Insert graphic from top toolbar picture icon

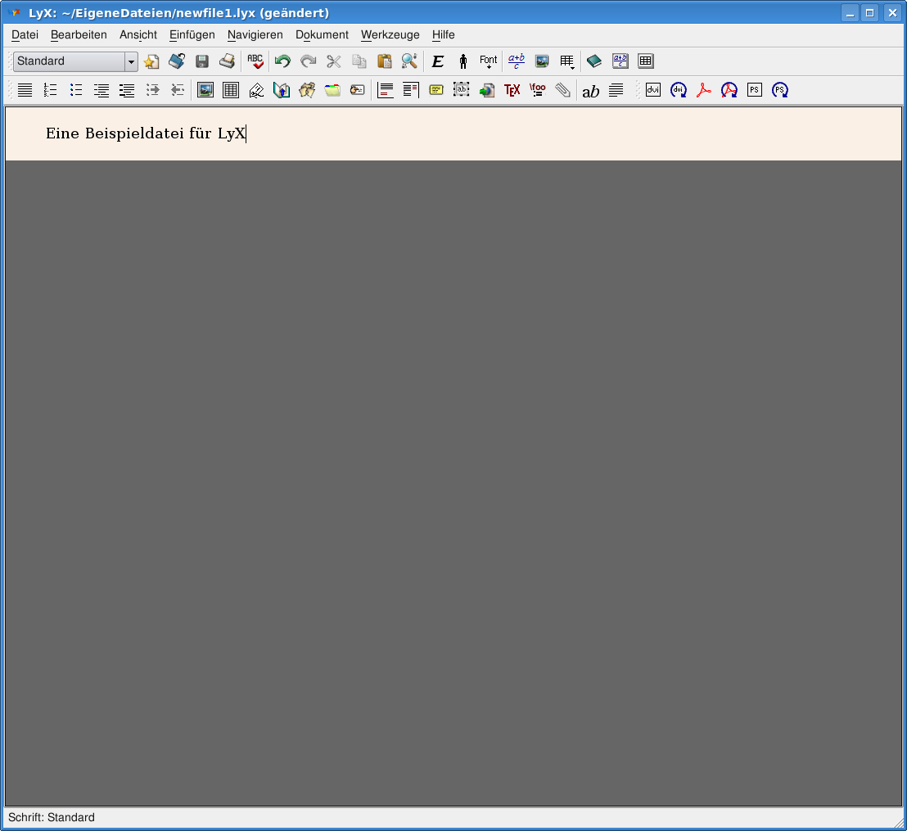point(541,61)
